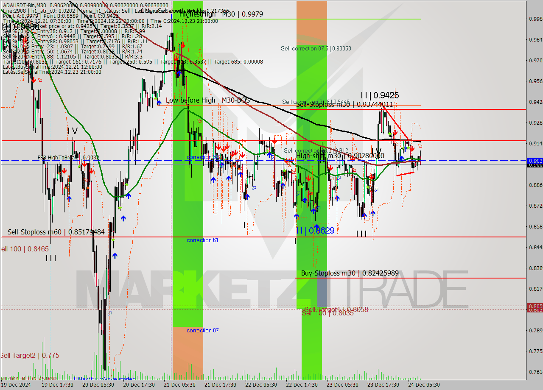
Task: Select the Sell Target2 | 0.775 label
Action: 30,355
